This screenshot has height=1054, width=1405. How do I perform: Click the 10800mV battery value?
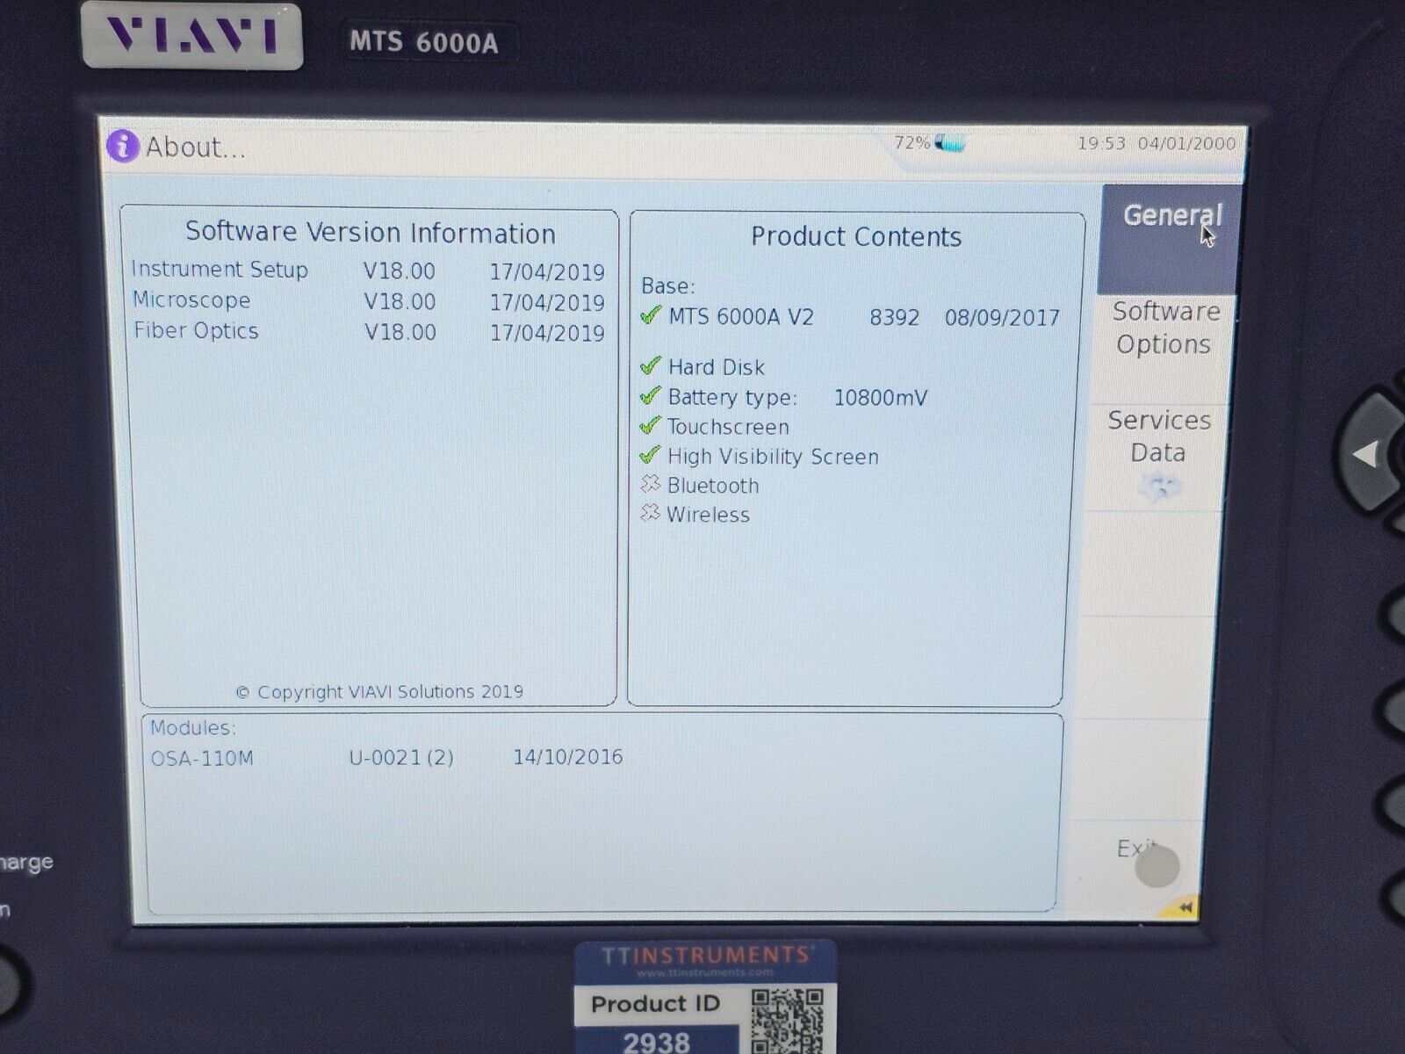tap(880, 398)
